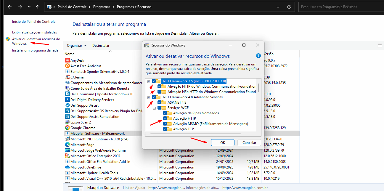
Task: Open the http://www.maqplan.com.br link in details pane
Action: pyautogui.click(x=245, y=188)
